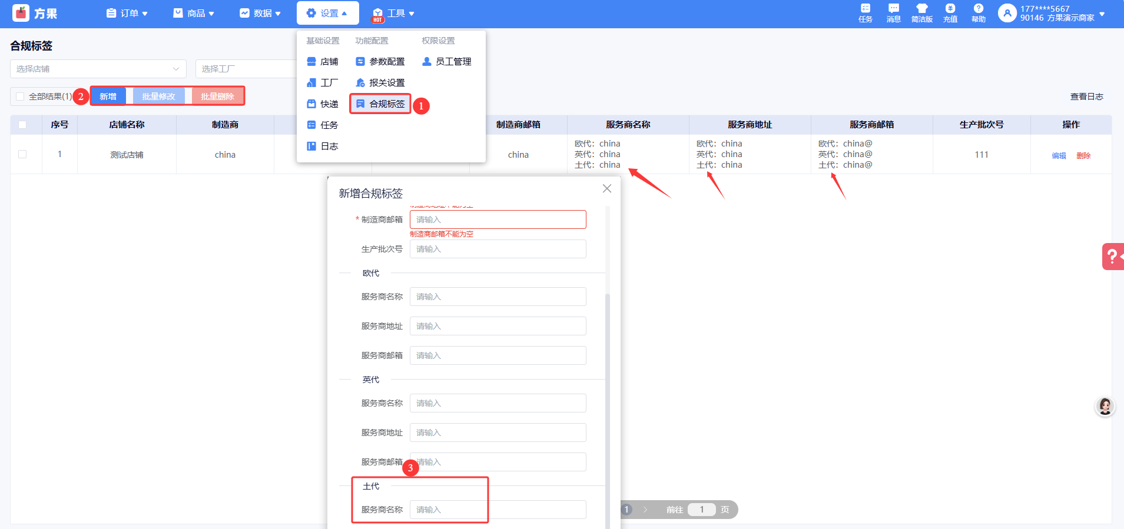The height and width of the screenshot is (529, 1124).
Task: Focus the 生产批次号 input field
Action: tap(498, 249)
